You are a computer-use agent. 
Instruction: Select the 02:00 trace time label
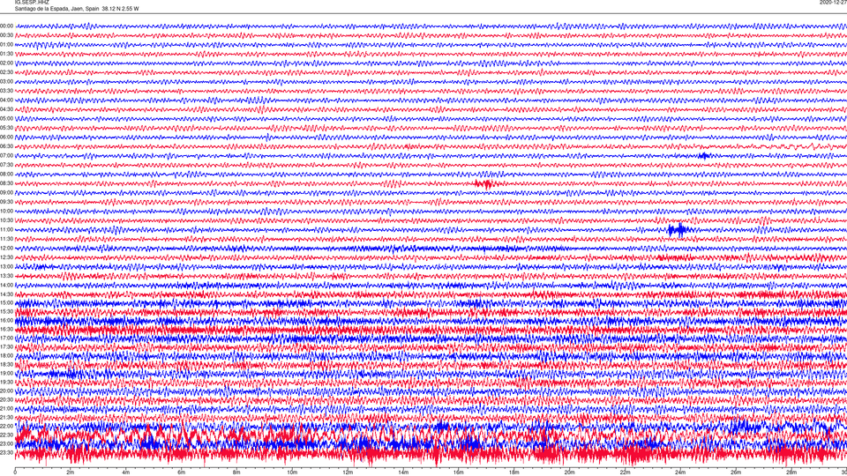coord(6,63)
